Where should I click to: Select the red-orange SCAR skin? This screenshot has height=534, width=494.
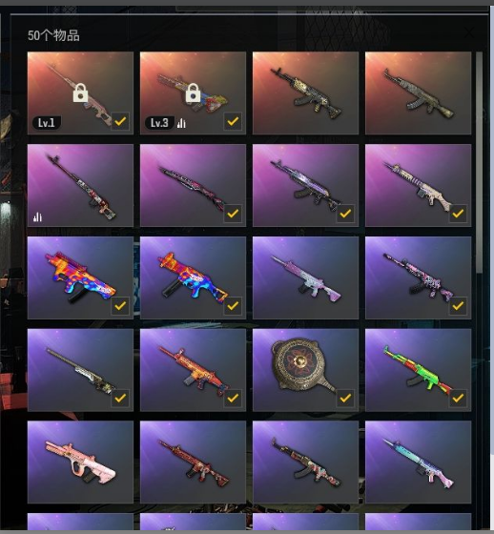pos(193,370)
